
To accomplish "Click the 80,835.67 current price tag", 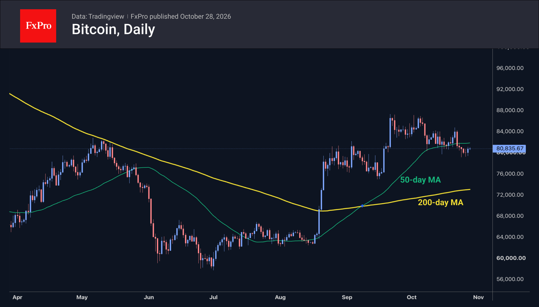I will coord(509,149).
